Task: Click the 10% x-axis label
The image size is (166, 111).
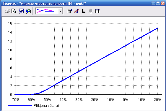Action: [141, 100]
